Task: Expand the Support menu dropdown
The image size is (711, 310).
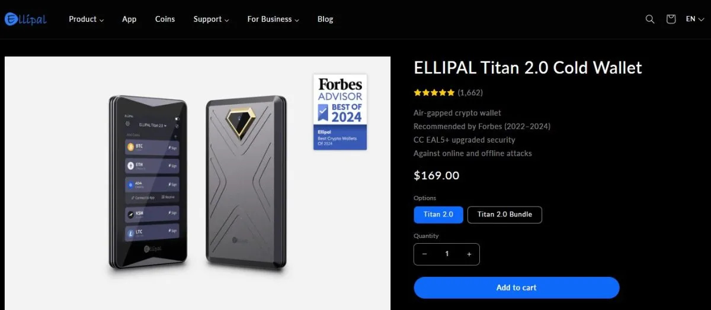Action: pos(211,19)
